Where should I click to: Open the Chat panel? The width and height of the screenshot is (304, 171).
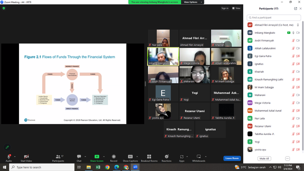pos(79,158)
